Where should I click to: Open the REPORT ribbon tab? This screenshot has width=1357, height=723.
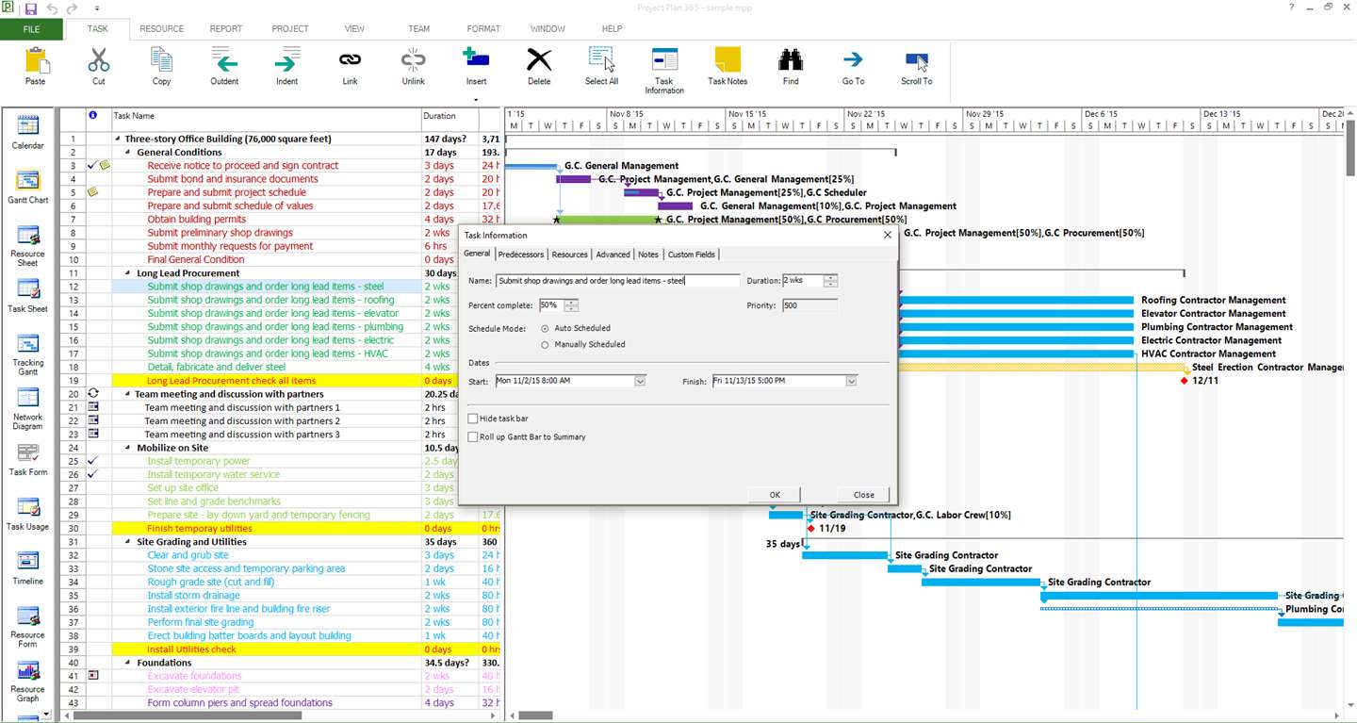coord(226,29)
